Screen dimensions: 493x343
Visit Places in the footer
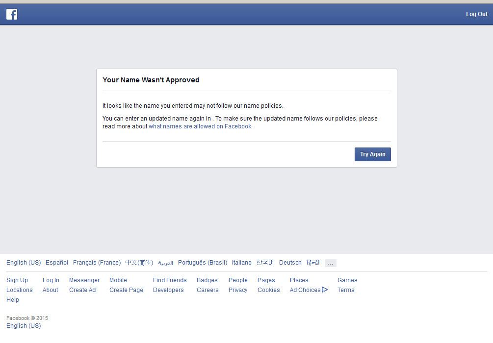click(x=299, y=280)
